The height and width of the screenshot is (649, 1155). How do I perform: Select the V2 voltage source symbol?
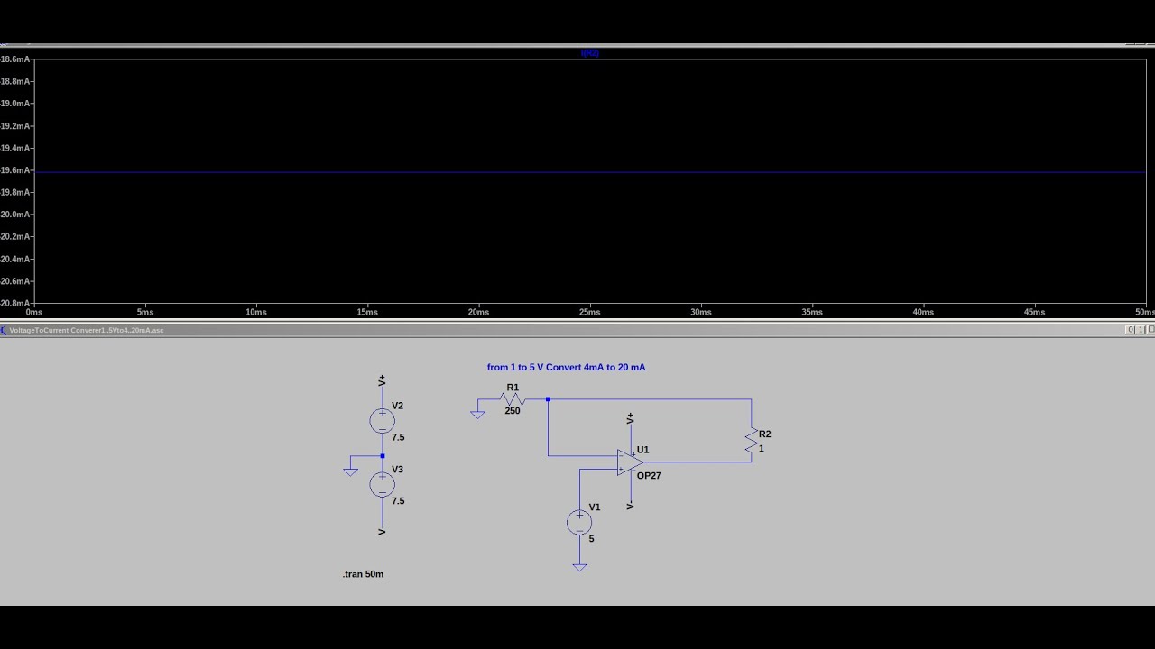coord(382,421)
